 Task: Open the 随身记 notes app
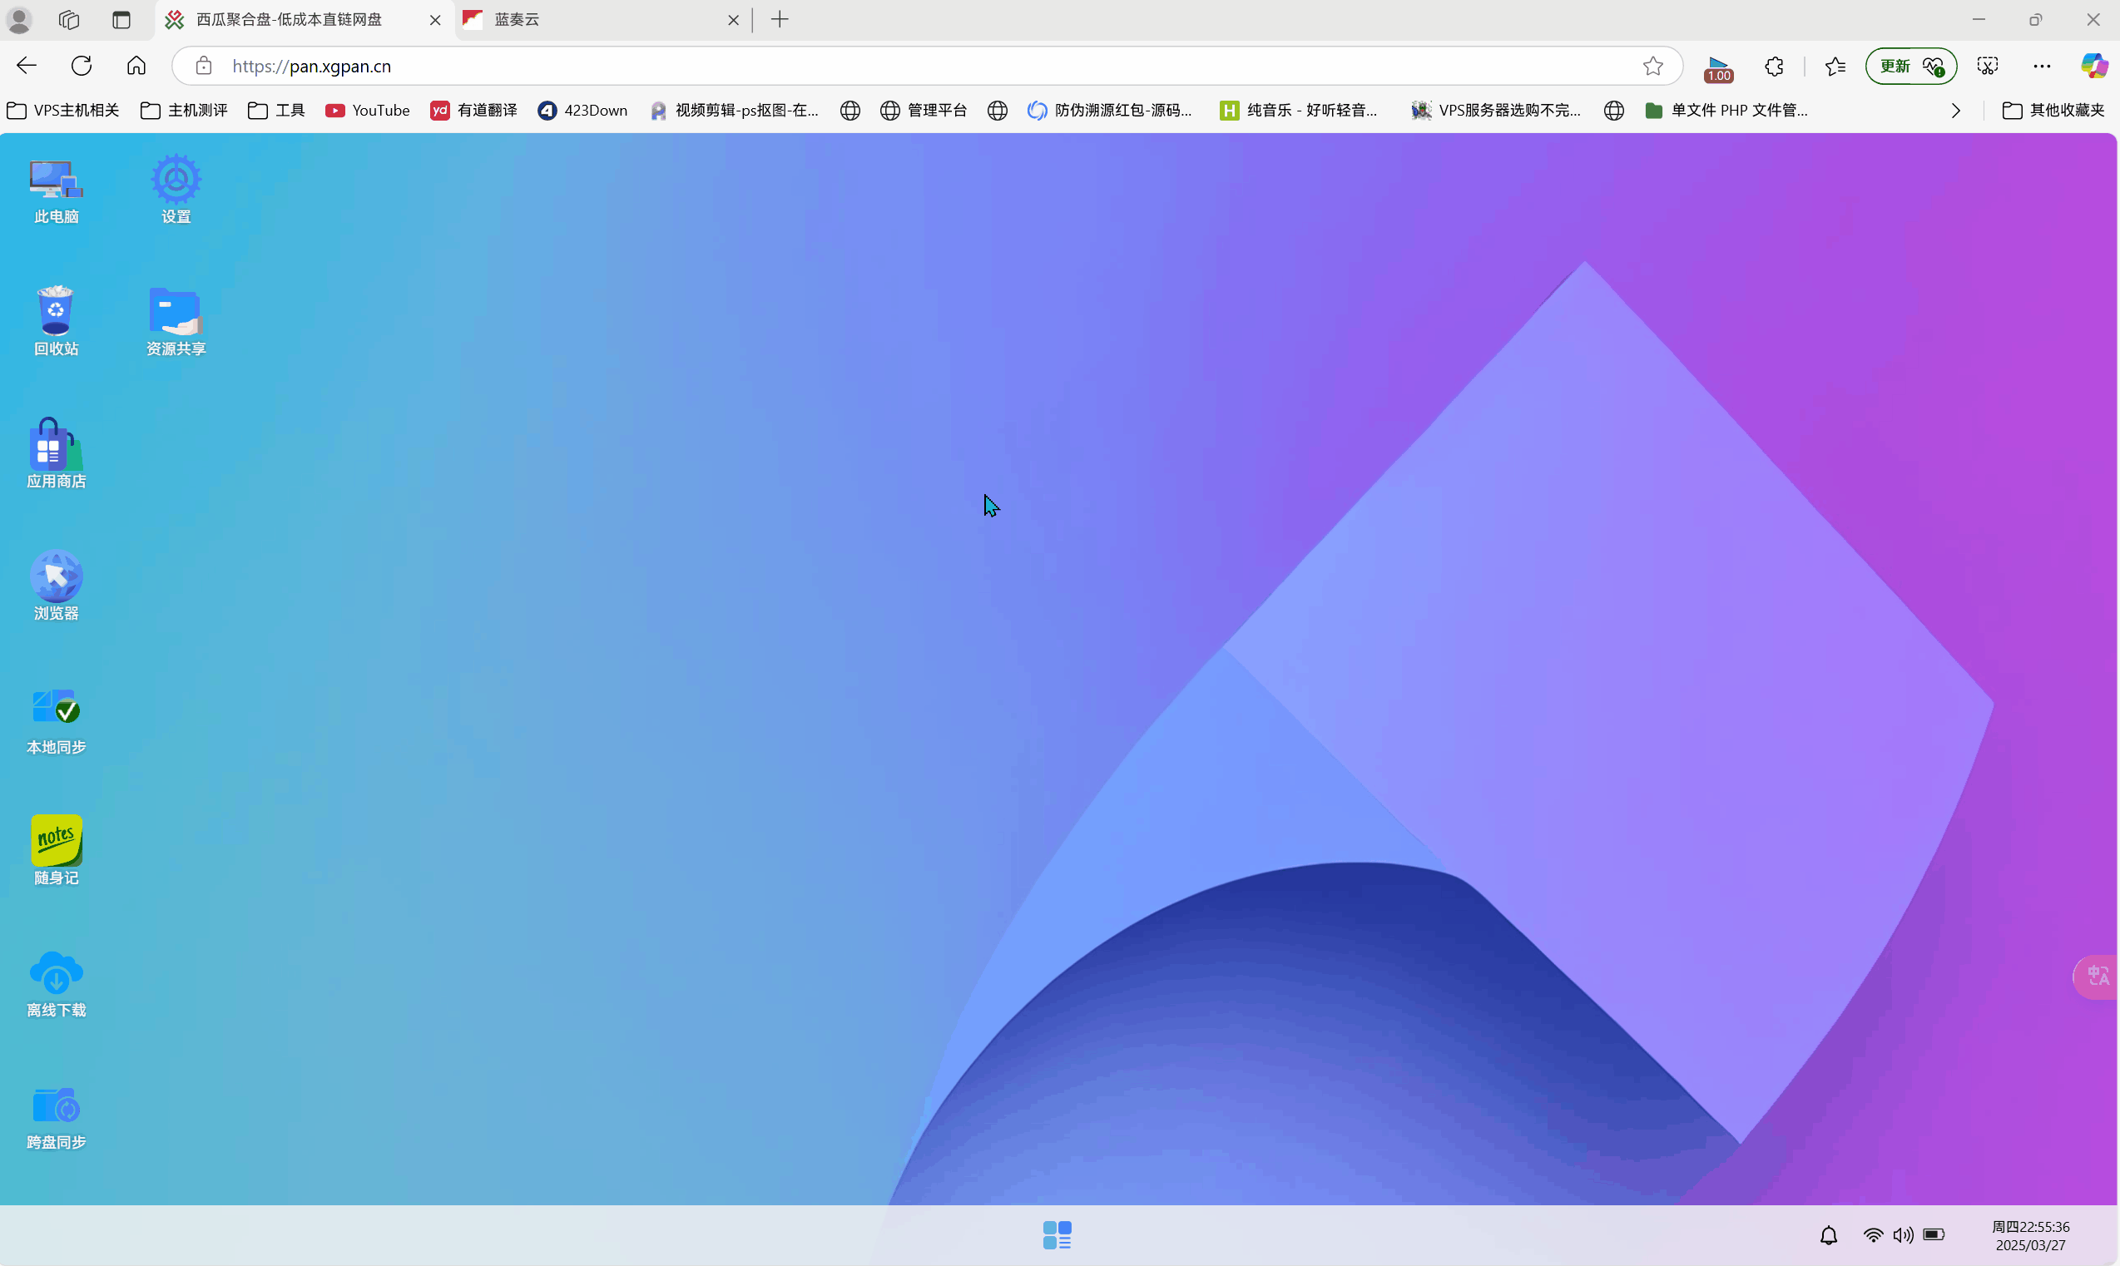(57, 840)
